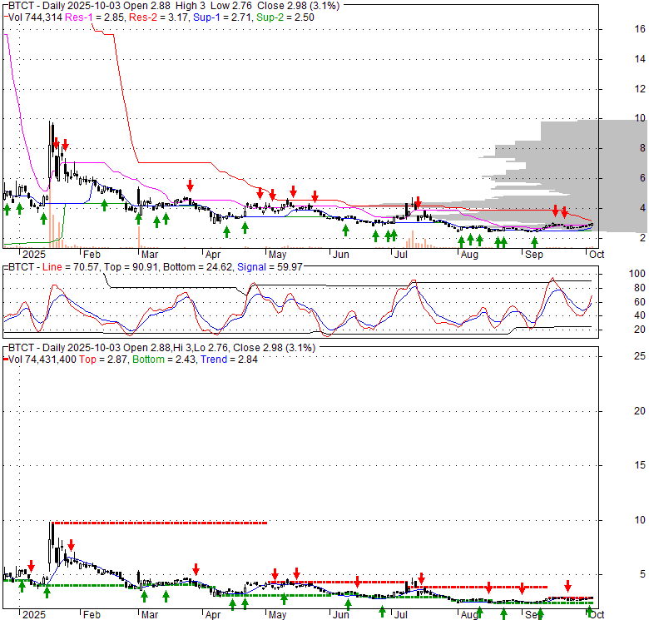
Task: Click the 14 price label on top chart axis
Action: pos(640,59)
